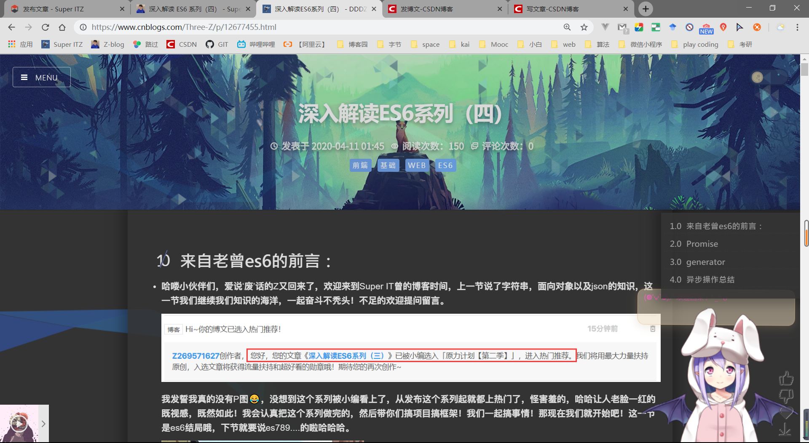Click the red location pin extension icon

pyautogui.click(x=723, y=27)
